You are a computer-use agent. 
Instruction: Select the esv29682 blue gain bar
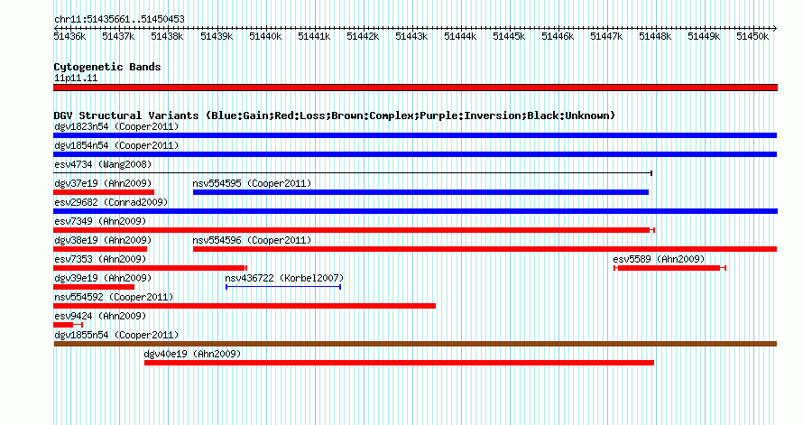415,211
